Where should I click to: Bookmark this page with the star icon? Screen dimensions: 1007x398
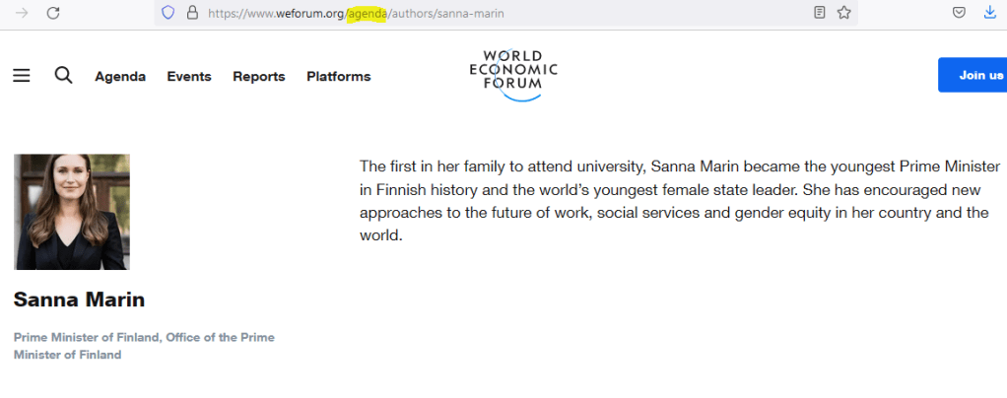click(x=843, y=13)
